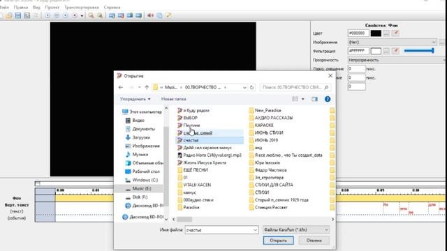Screen dimensions: 447x251
Task: Expand the Имя файла combo box arrow
Action: click(256, 230)
